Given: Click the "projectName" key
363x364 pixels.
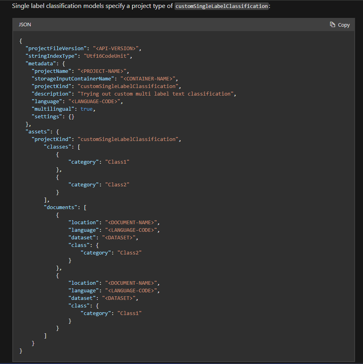Looking at the screenshot, I should (x=51, y=71).
